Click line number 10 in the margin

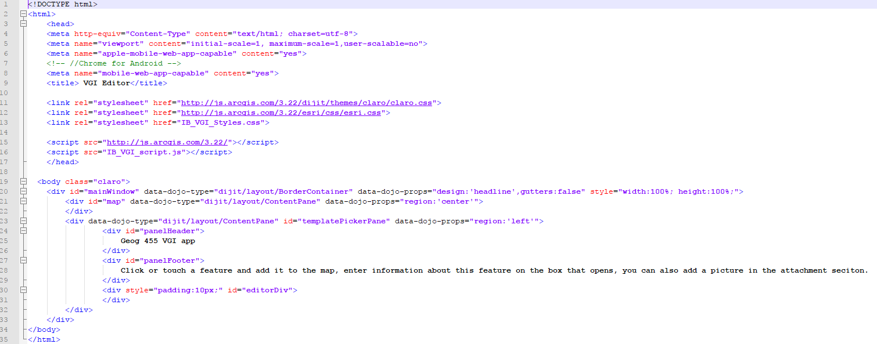click(5, 93)
